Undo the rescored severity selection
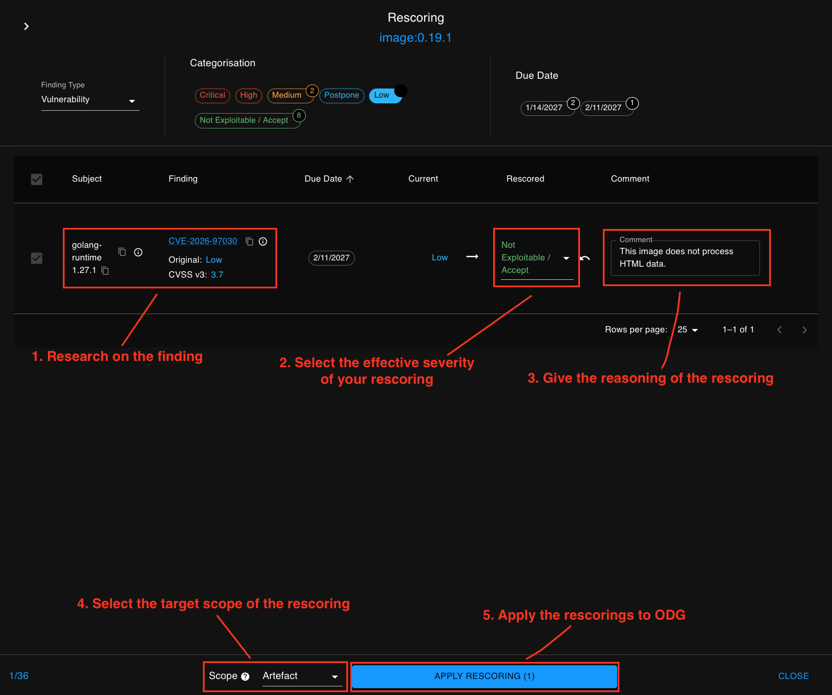The image size is (832, 695). coord(585,258)
